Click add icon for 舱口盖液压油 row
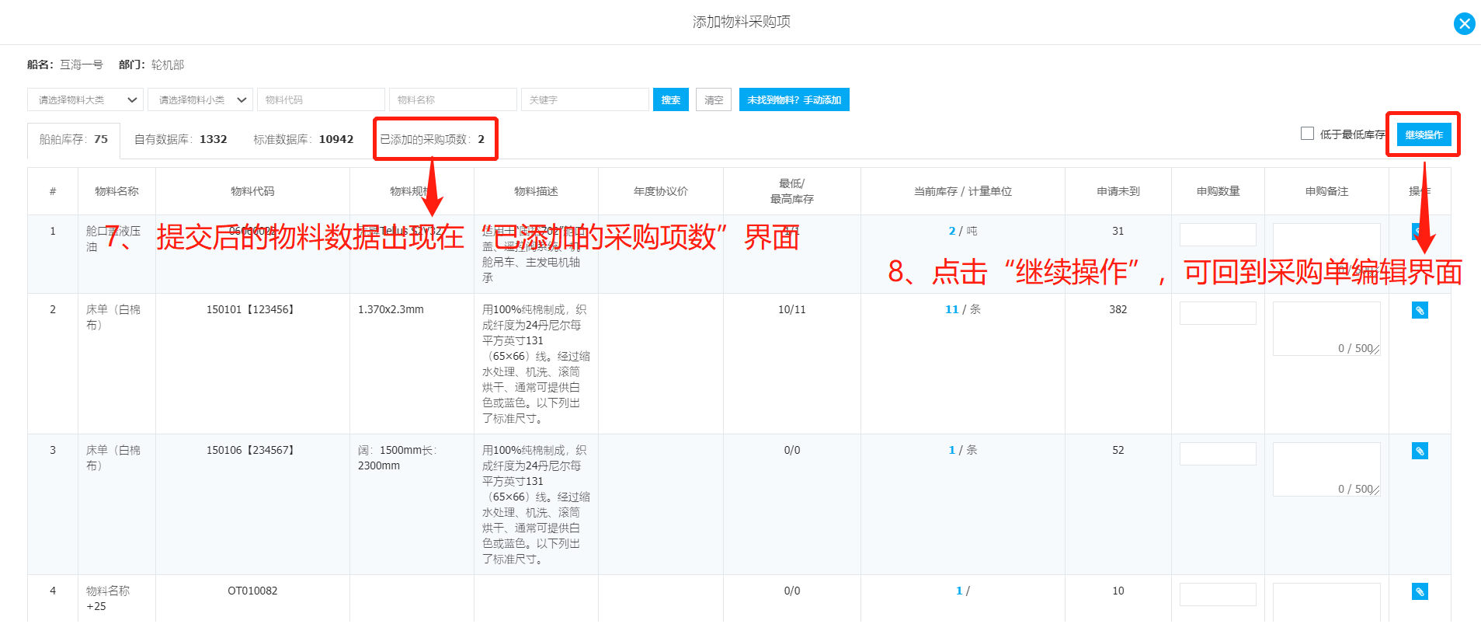1481x638 pixels. pyautogui.click(x=1419, y=232)
